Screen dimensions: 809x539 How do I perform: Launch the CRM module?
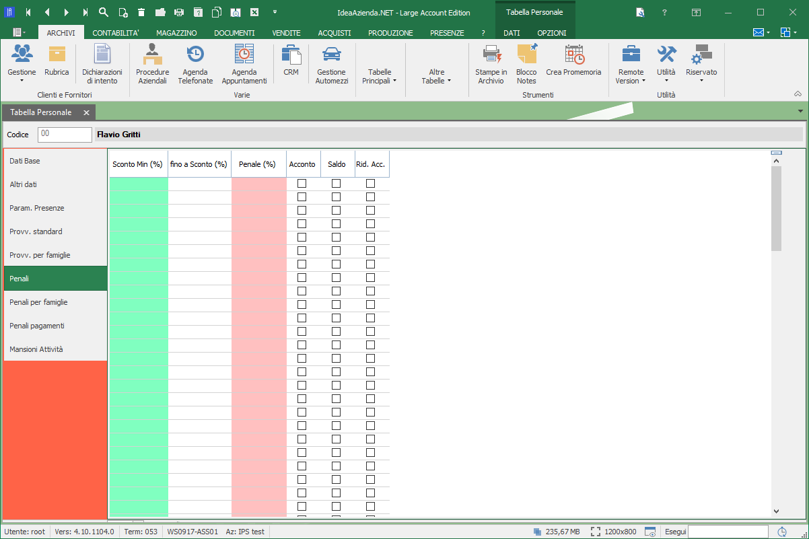[x=291, y=61]
